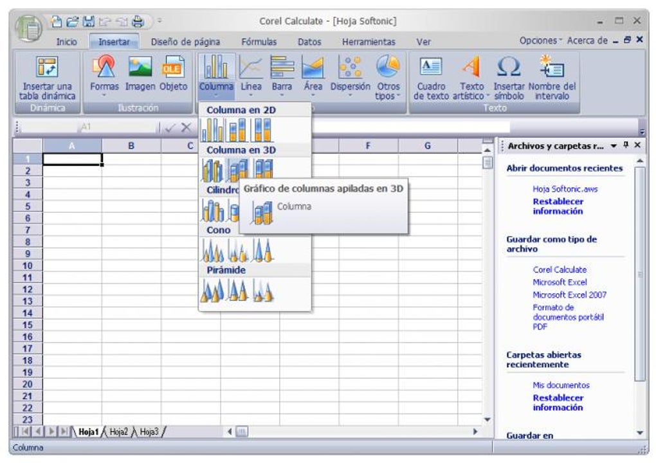656x463 pixels.
Task: Open the Dispersión chart type menu
Action: [x=350, y=76]
